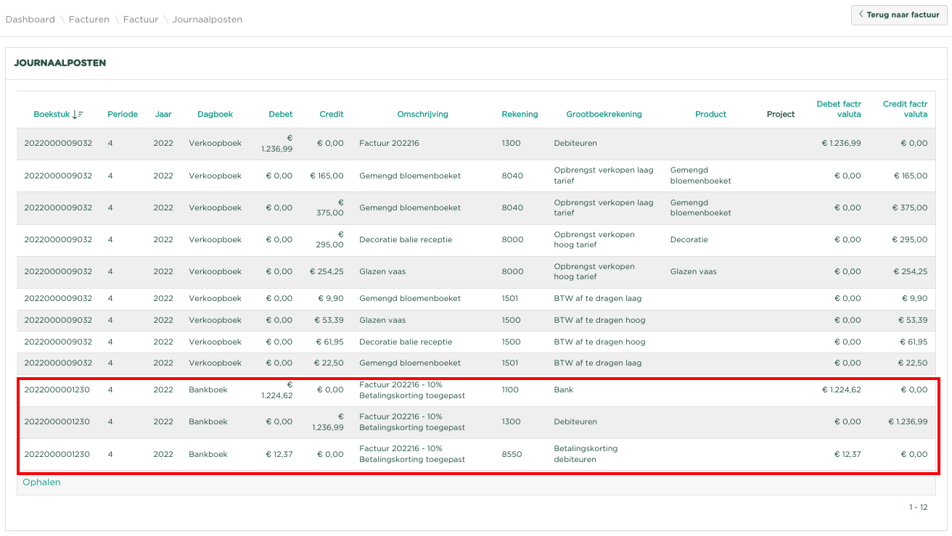The image size is (952, 536).
Task: Sort by the Jaar column header
Action: pos(163,114)
